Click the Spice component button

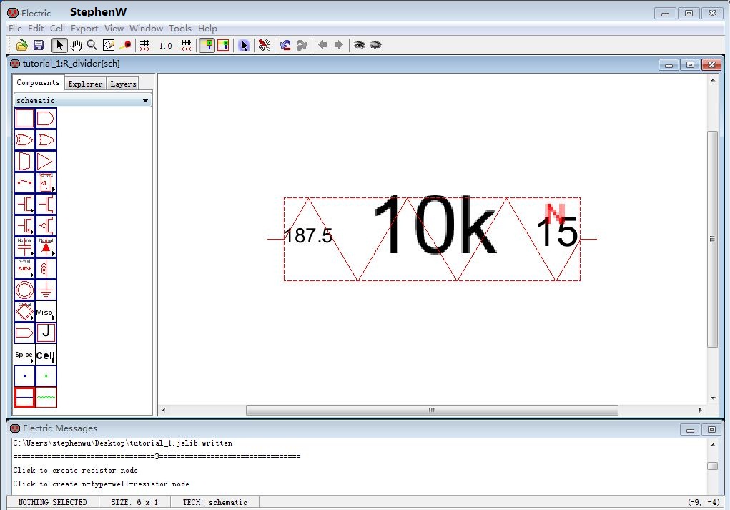pos(24,355)
